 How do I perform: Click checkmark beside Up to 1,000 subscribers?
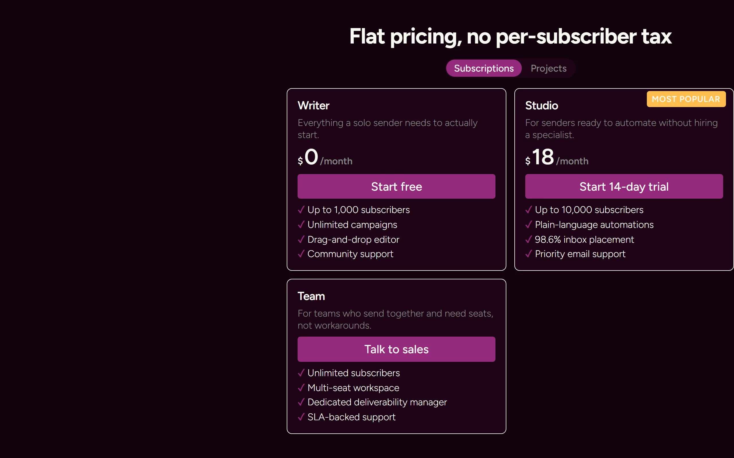301,210
